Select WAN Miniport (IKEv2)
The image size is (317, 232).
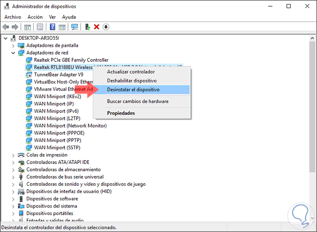pyautogui.click(x=58, y=96)
